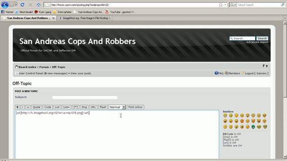
Task: Insert the uber geek smiley with glasses
Action: click(265, 127)
